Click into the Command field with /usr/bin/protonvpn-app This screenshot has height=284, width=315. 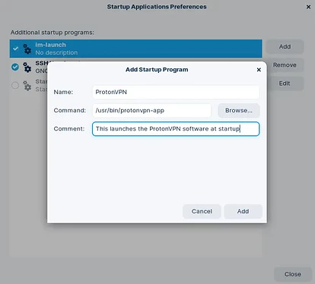point(151,111)
